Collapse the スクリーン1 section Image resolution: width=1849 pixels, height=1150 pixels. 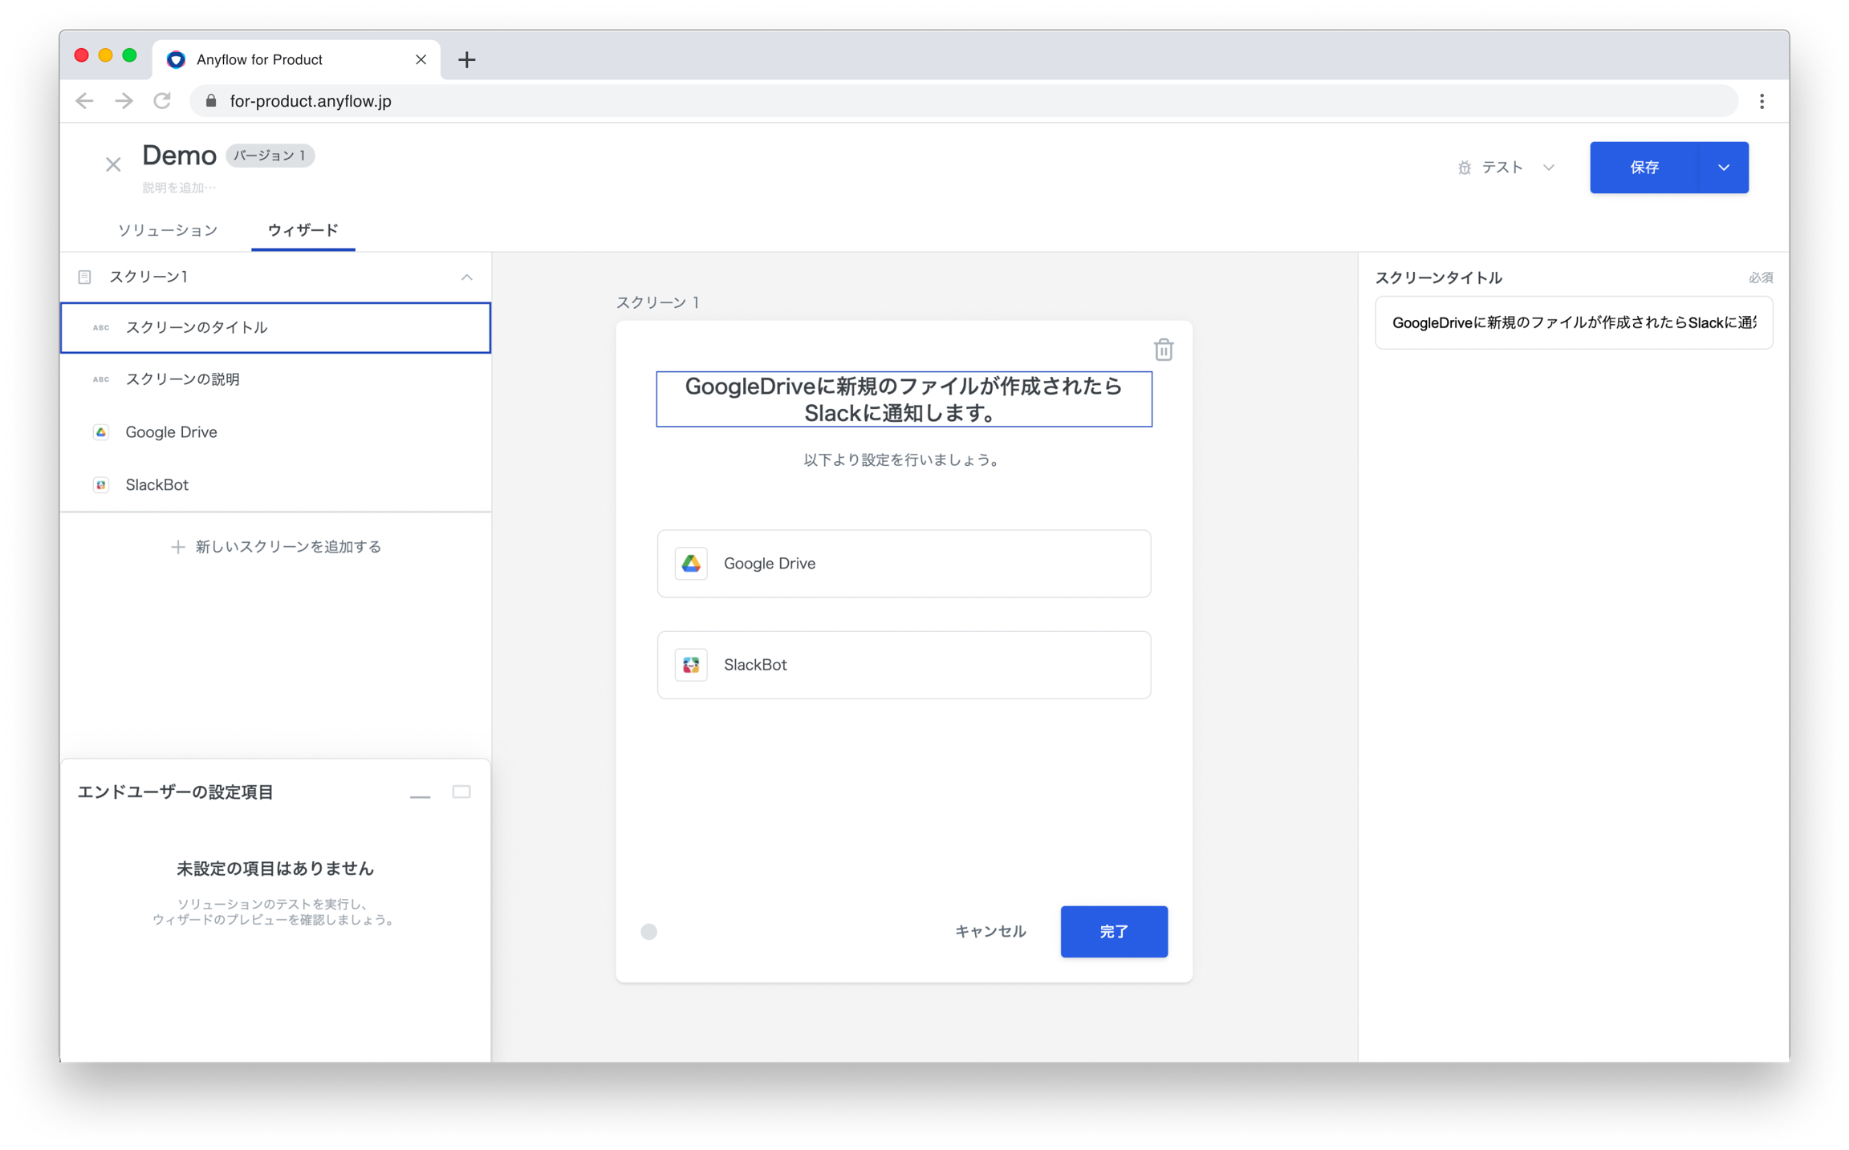pos(466,277)
